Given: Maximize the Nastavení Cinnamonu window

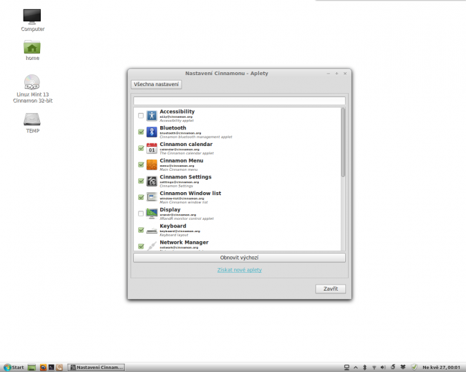Looking at the screenshot, I should click(337, 74).
